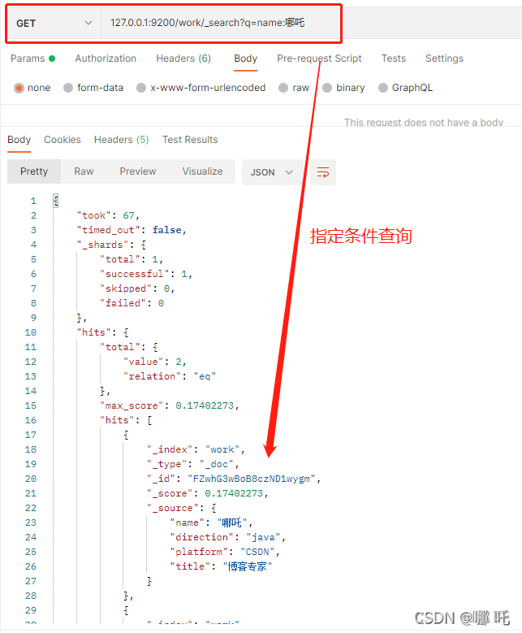This screenshot has width=522, height=633.
Task: Select x-www-form-urlencoded radio button
Action: (x=141, y=88)
